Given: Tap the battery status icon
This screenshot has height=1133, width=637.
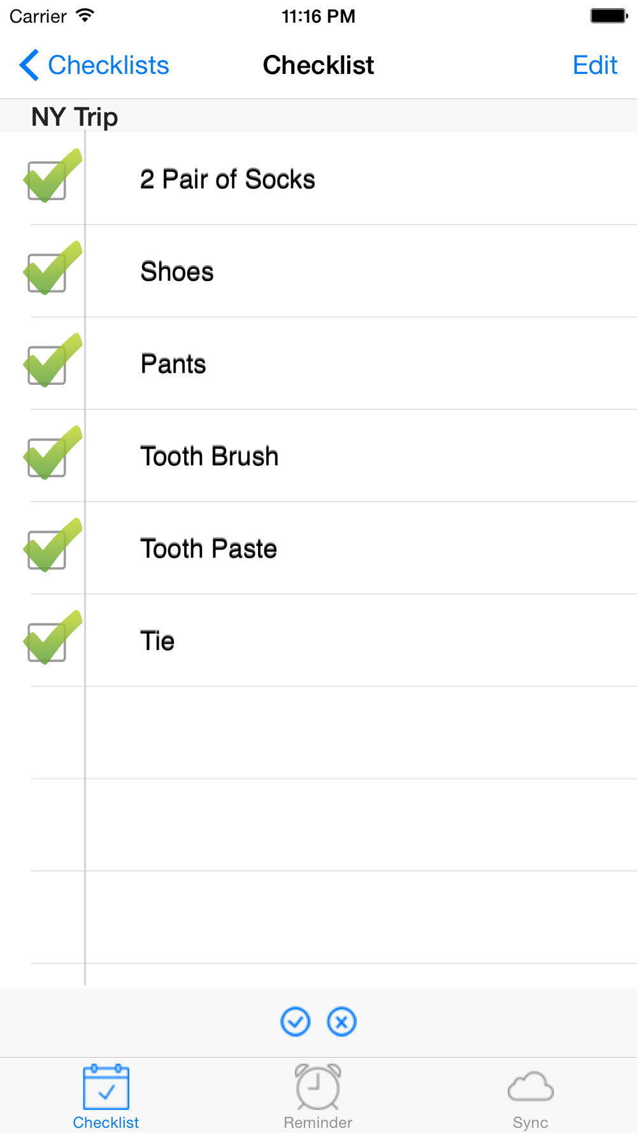Looking at the screenshot, I should pyautogui.click(x=609, y=15).
